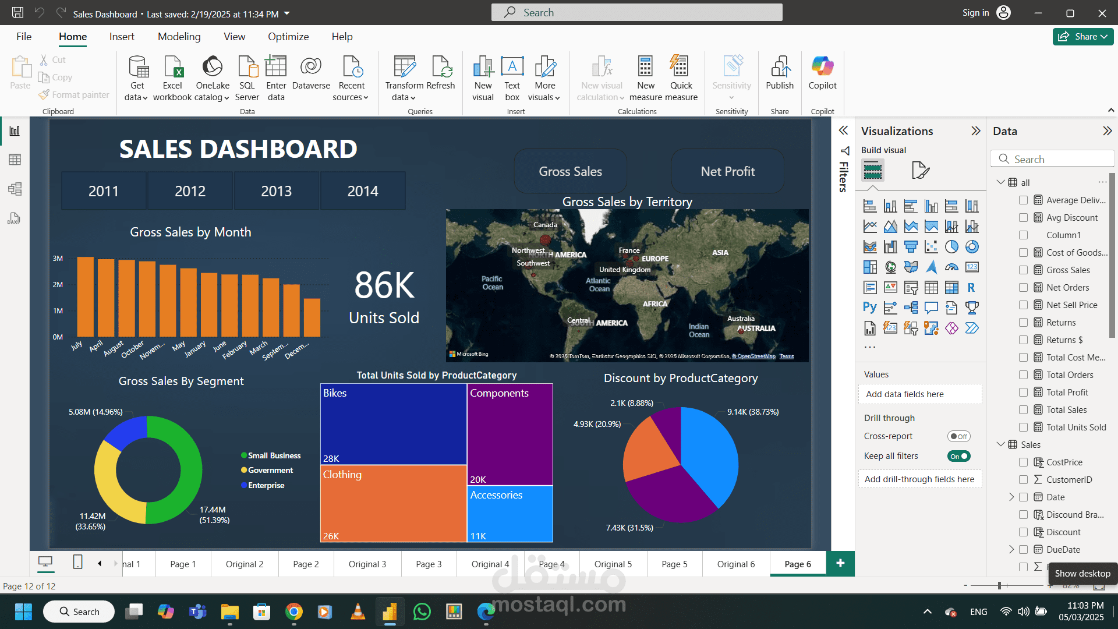Check the Gross Sales field checkbox
The width and height of the screenshot is (1118, 629).
1023,270
